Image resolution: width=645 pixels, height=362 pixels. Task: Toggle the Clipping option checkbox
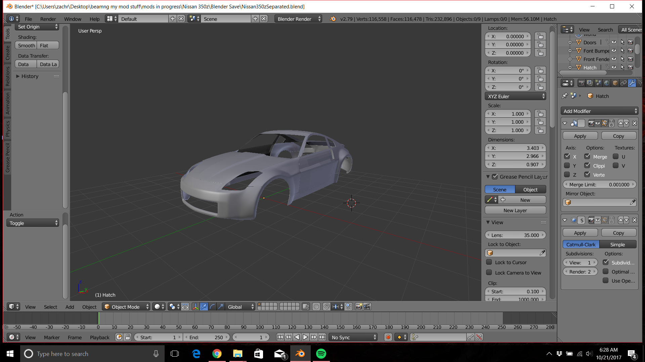tap(587, 165)
